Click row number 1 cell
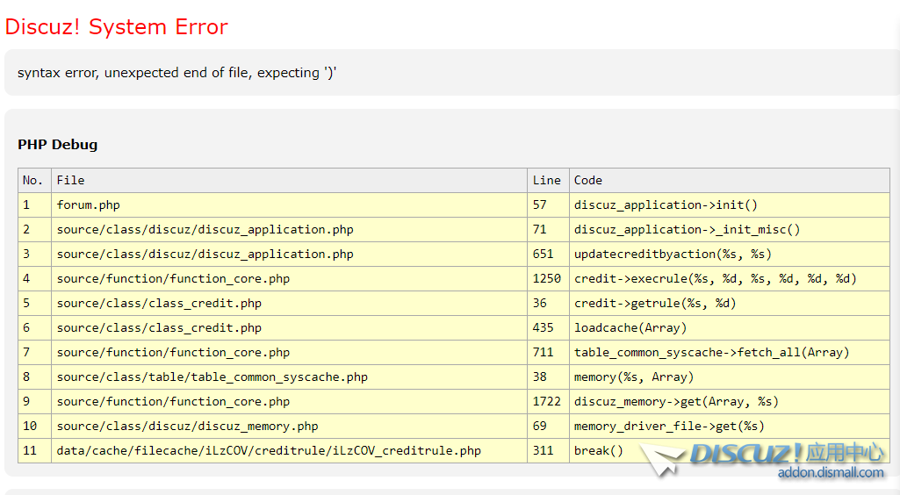Viewport: 900px width, 495px height. (x=34, y=204)
